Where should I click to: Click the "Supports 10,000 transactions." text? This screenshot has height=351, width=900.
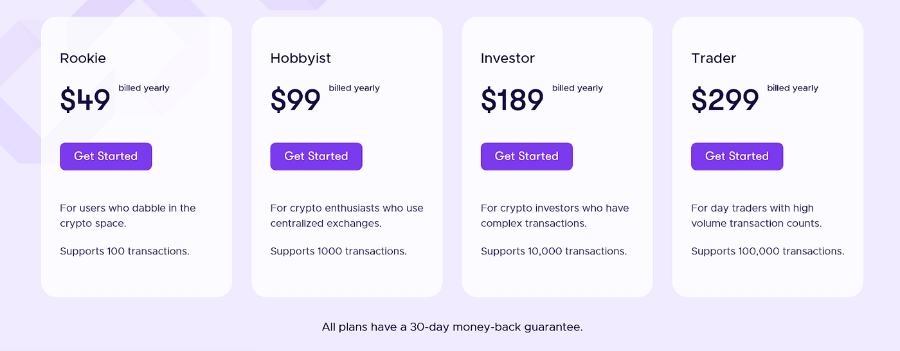pyautogui.click(x=553, y=251)
